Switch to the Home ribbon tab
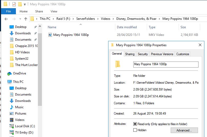The image size is (207, 137). pyautogui.click(x=24, y=11)
